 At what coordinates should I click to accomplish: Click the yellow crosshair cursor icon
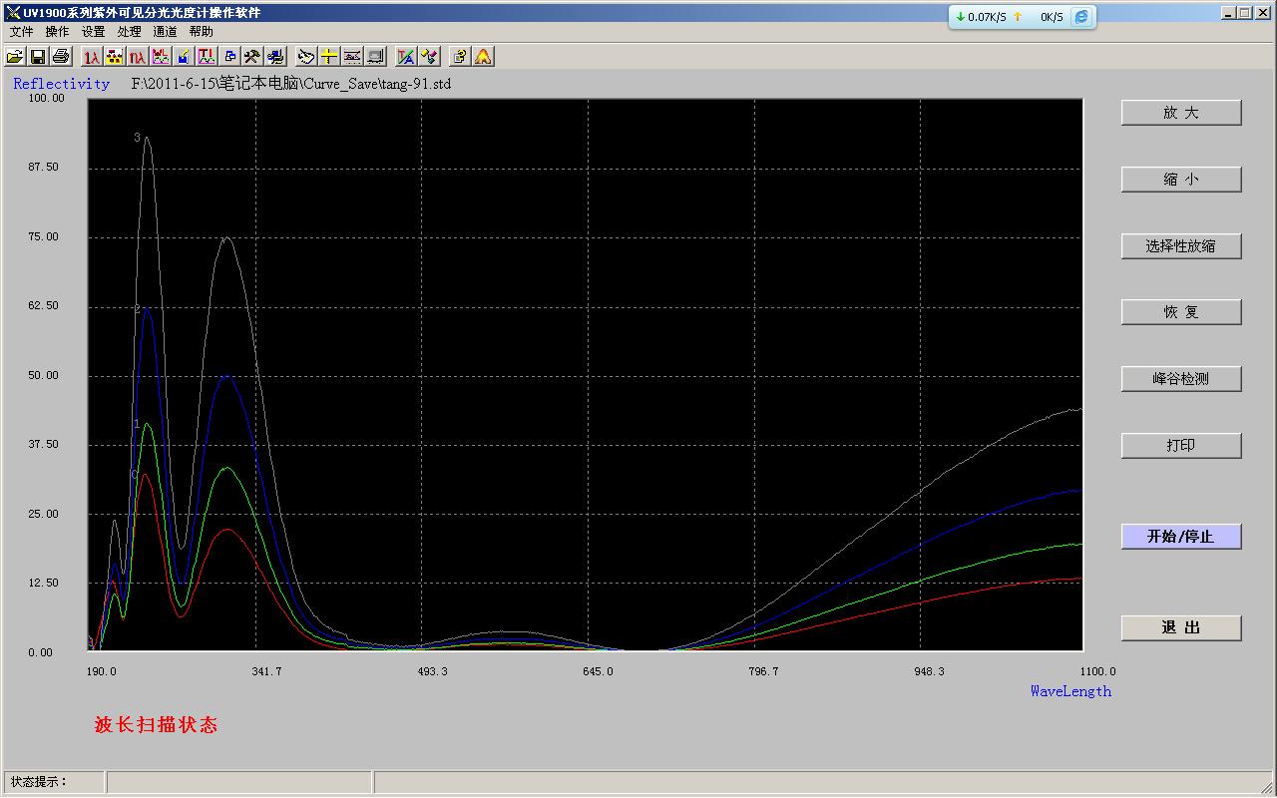[329, 57]
